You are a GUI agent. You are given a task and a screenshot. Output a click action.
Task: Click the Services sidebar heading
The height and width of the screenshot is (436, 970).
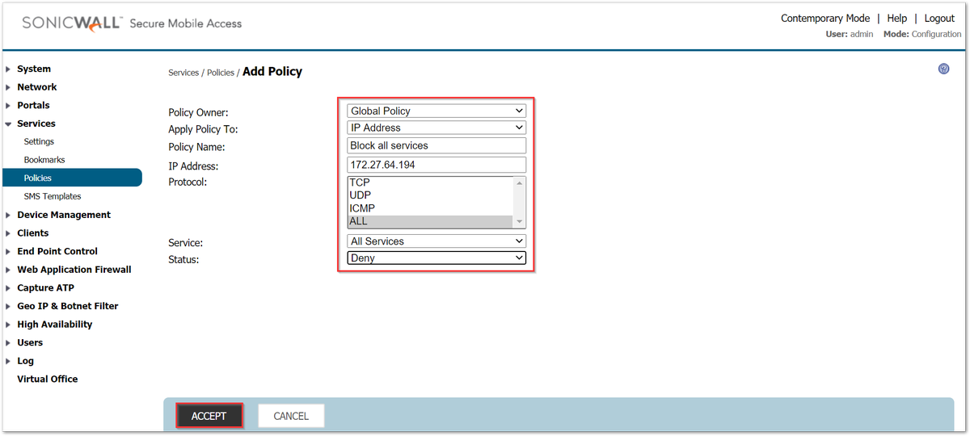[36, 124]
